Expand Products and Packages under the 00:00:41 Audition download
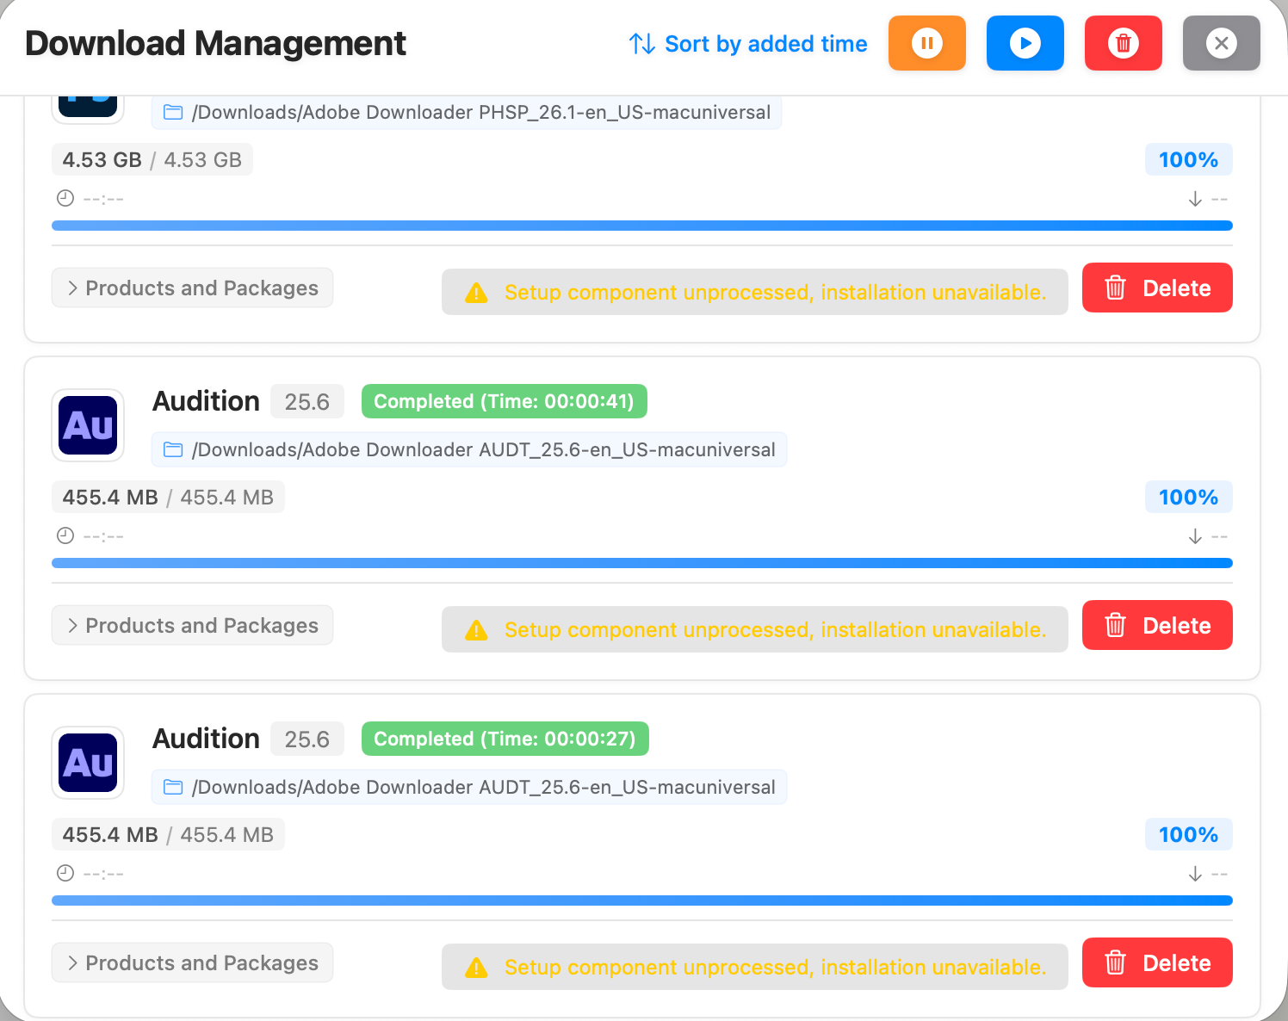Image resolution: width=1288 pixels, height=1021 pixels. coord(192,626)
